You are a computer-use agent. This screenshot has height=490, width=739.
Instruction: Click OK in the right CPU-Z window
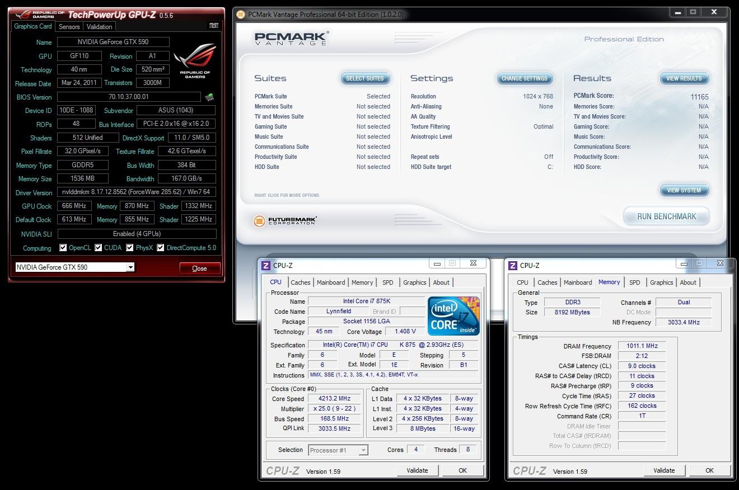tap(709, 470)
